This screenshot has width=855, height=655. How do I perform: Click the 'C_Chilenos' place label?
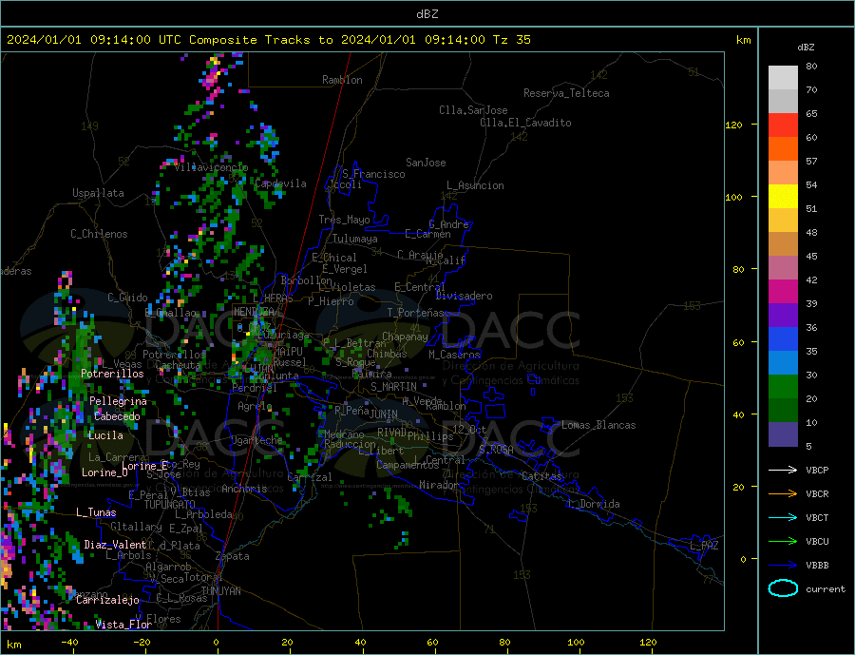(x=99, y=234)
